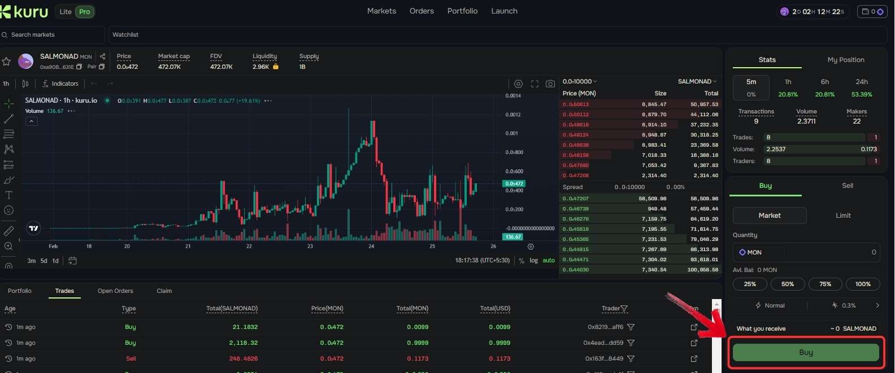Select the Limit order type
This screenshot has width=895, height=373.
click(x=843, y=216)
